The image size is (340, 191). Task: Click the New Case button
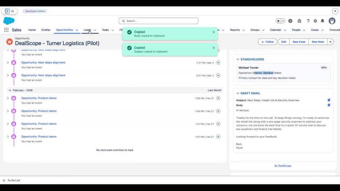299,42
